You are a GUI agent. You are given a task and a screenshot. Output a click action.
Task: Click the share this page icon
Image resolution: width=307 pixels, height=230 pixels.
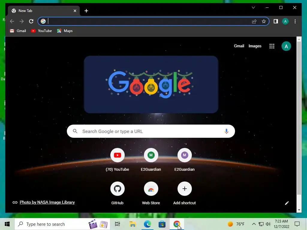point(254,21)
